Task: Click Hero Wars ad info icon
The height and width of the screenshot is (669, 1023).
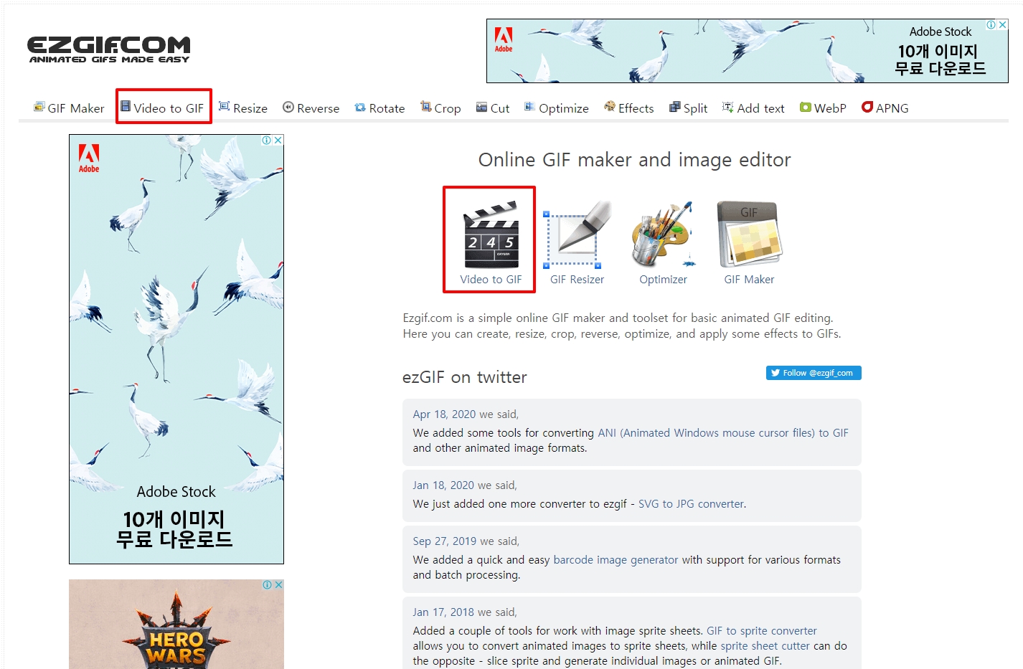Action: [267, 585]
